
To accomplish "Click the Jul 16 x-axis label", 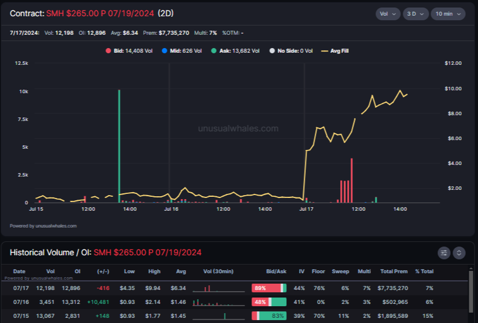I will pos(172,209).
